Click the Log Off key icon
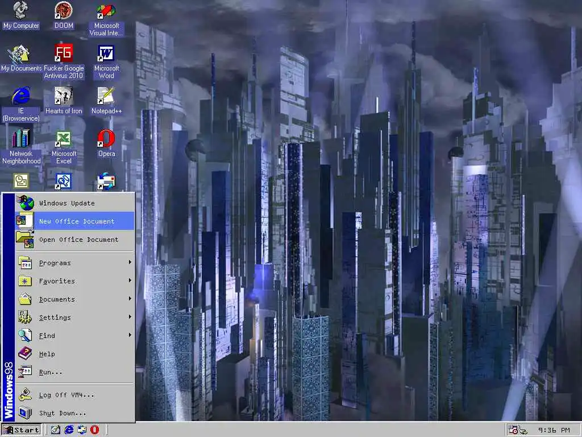This screenshot has height=437, width=582. (25, 394)
